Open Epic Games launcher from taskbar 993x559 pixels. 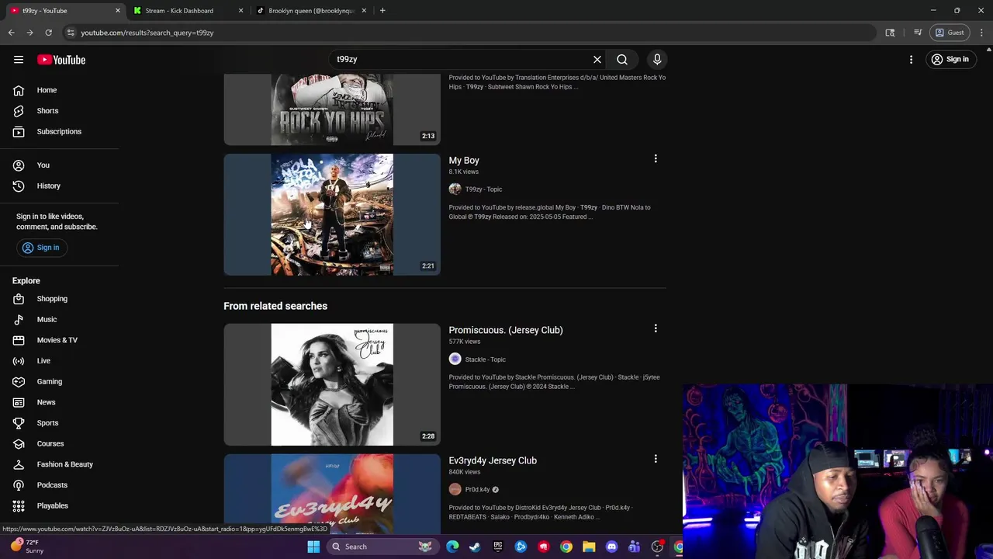point(497,547)
